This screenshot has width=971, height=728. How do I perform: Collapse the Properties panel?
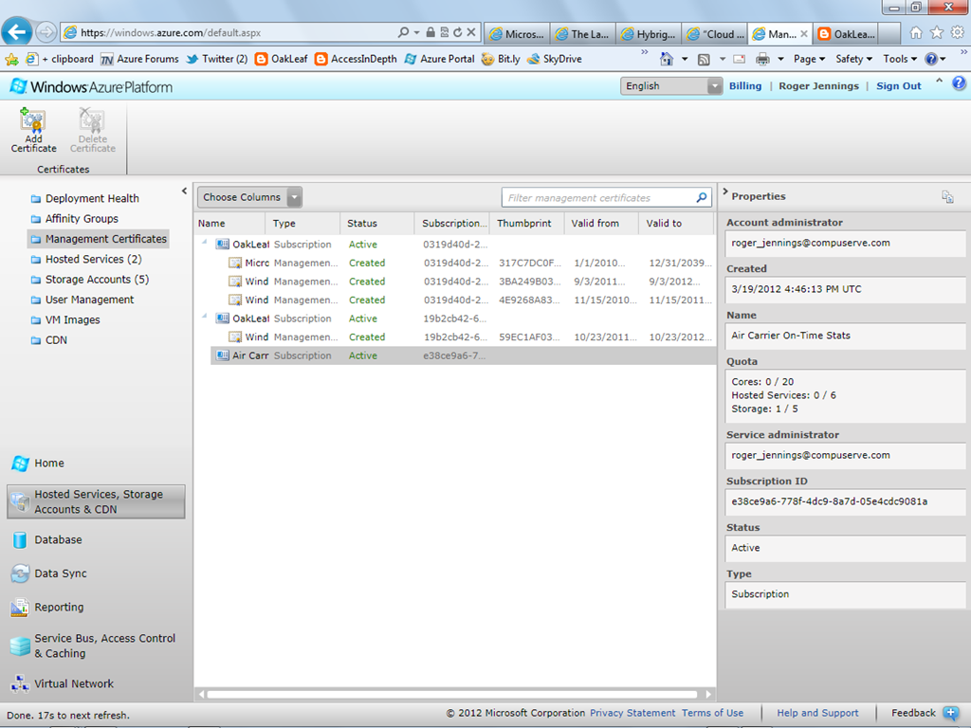(x=725, y=193)
